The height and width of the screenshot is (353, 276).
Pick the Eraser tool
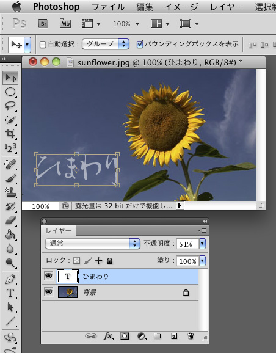click(10, 220)
